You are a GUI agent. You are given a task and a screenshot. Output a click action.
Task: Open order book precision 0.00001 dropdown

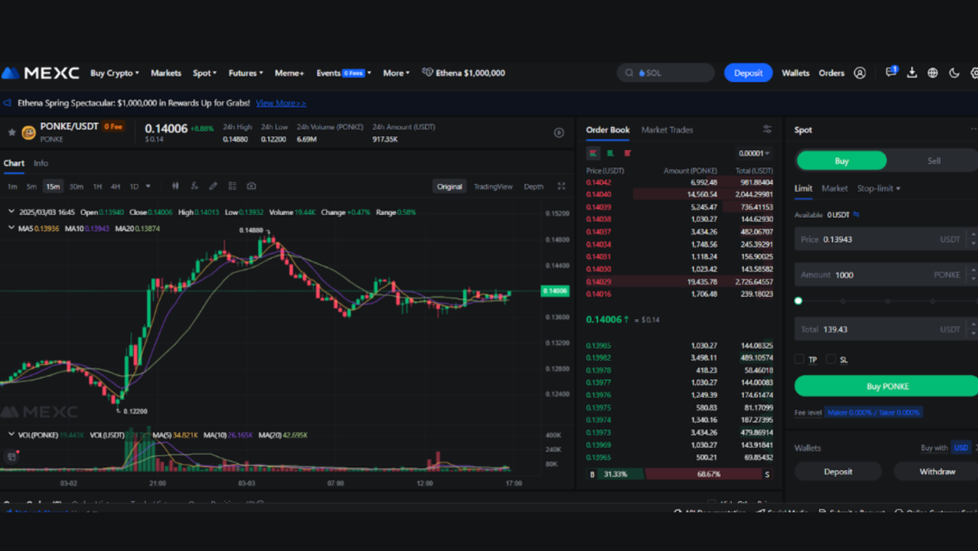754,153
